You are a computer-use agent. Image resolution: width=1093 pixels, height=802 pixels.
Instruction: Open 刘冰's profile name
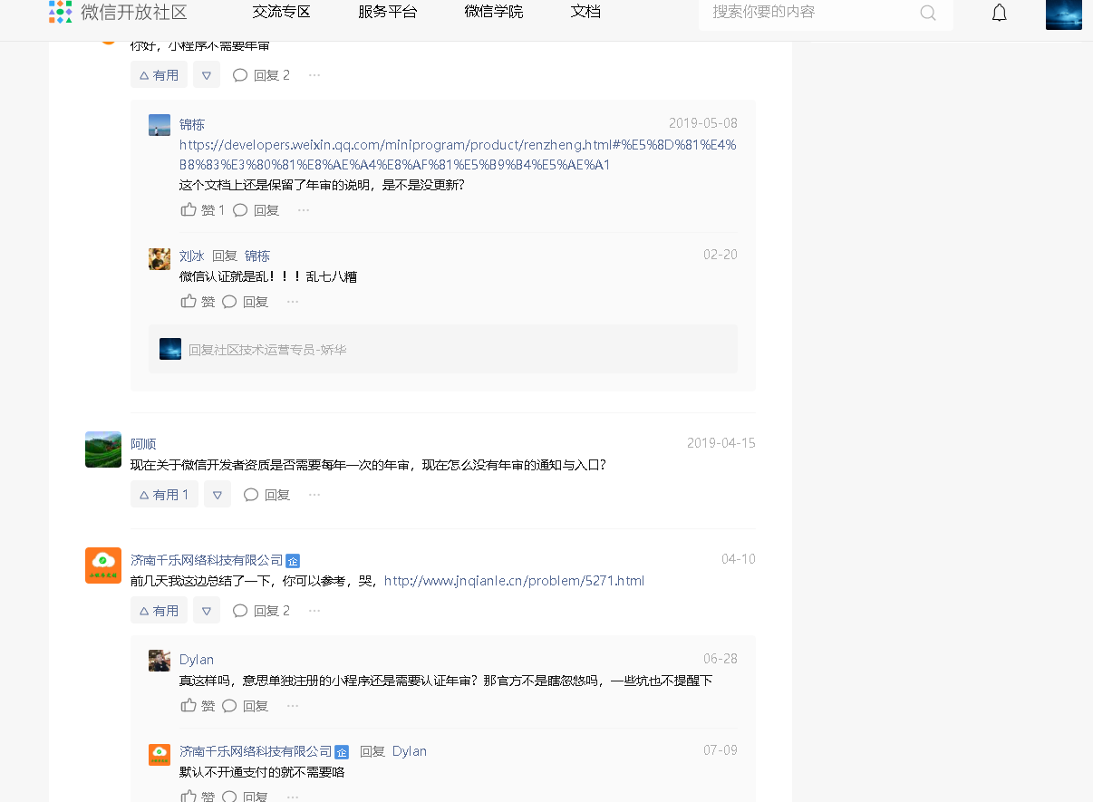192,256
